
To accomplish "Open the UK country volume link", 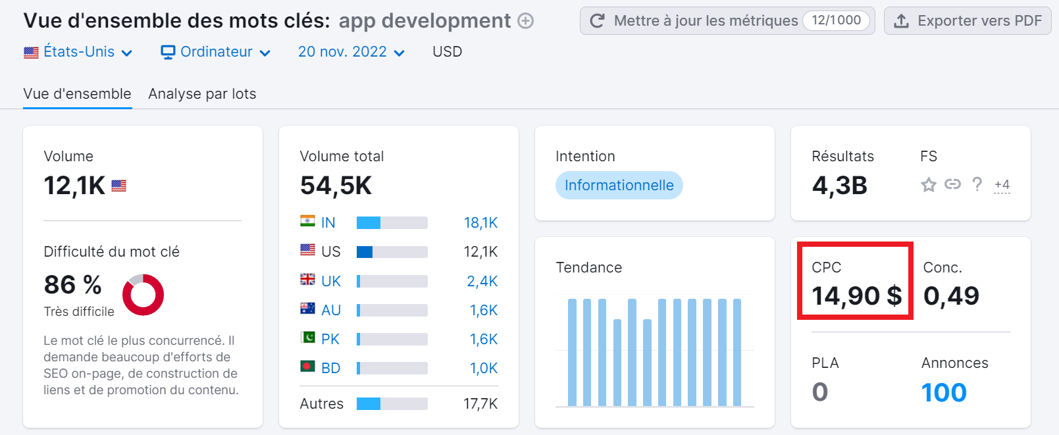I will coord(330,282).
